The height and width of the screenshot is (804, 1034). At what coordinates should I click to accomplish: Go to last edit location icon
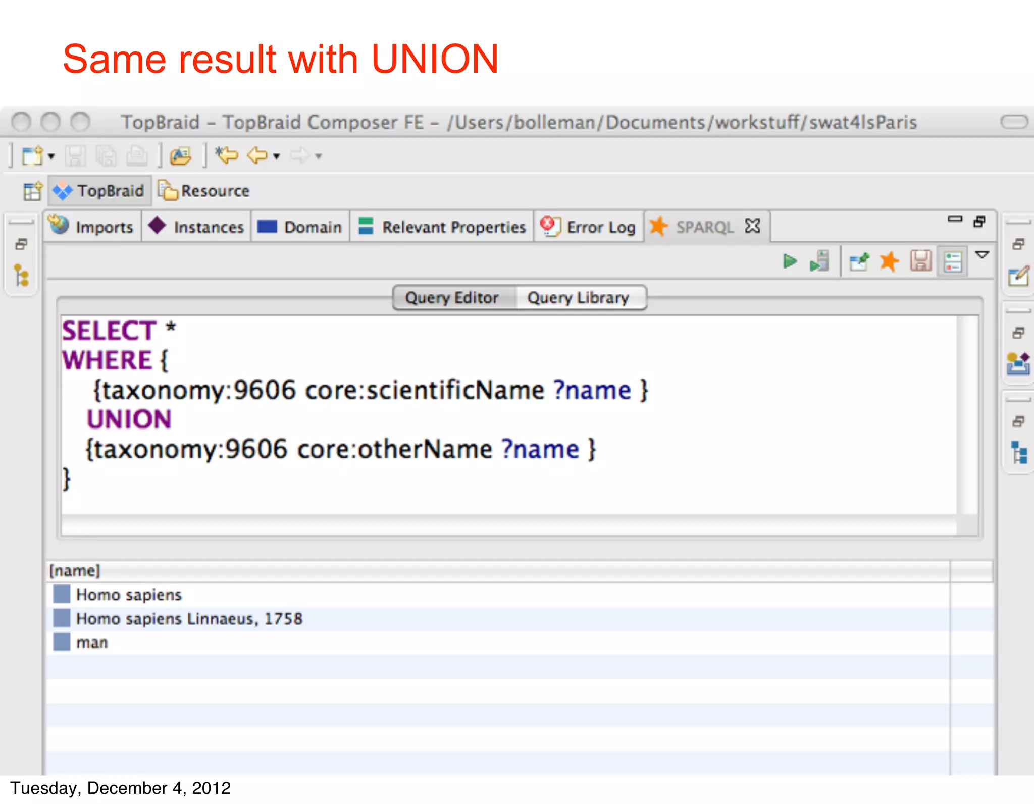(227, 155)
